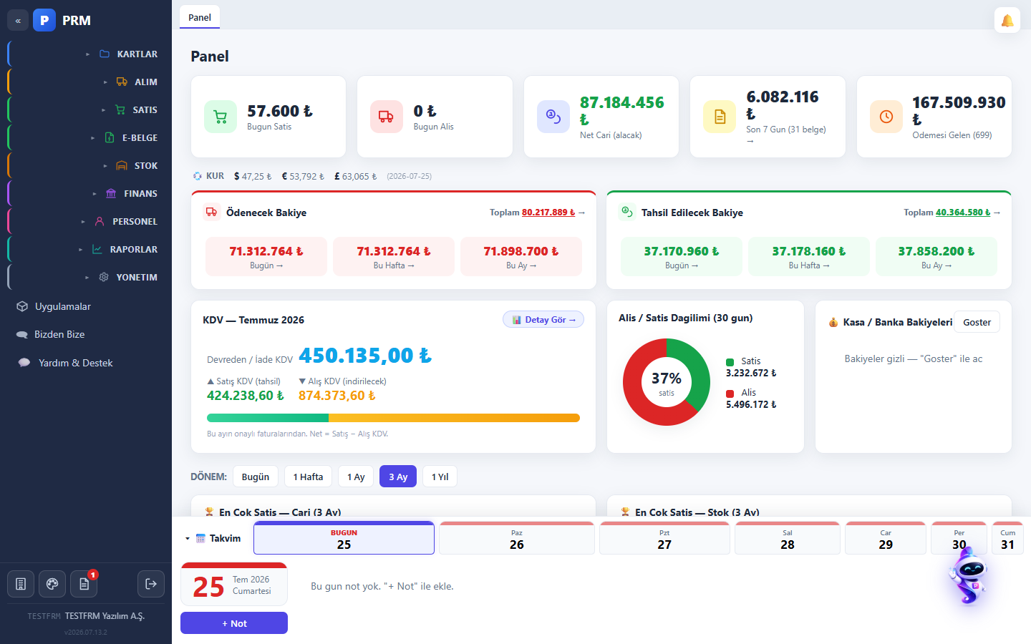Image resolution: width=1031 pixels, height=644 pixels.
Task: Open Yardım & Destek in the sidebar
Action: (86, 363)
